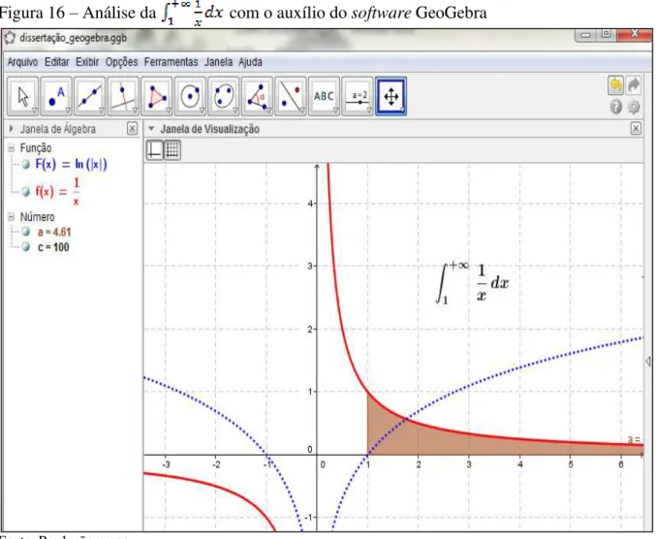The width and height of the screenshot is (657, 539).
Task: Toggle visibility of number a = 4.61
Action: tap(26, 232)
